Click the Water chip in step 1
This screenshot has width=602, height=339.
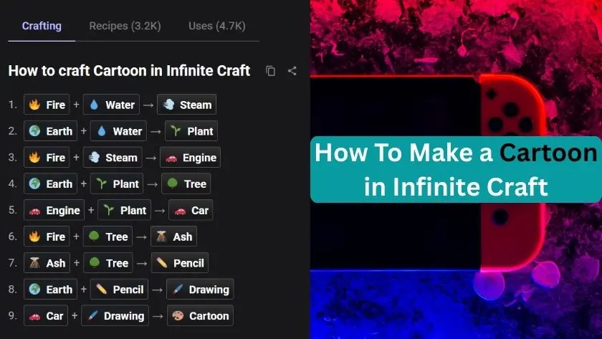[111, 105]
